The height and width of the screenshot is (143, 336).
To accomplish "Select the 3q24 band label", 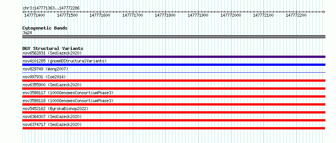I will click(27, 33).
